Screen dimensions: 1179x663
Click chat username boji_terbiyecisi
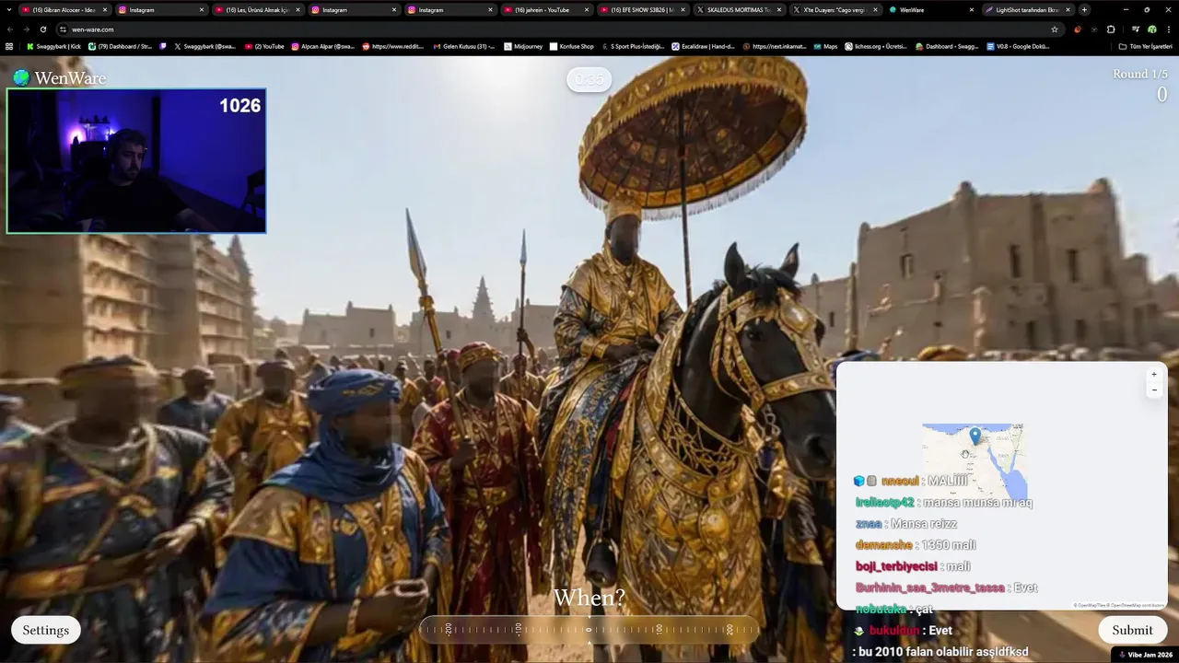(x=896, y=566)
